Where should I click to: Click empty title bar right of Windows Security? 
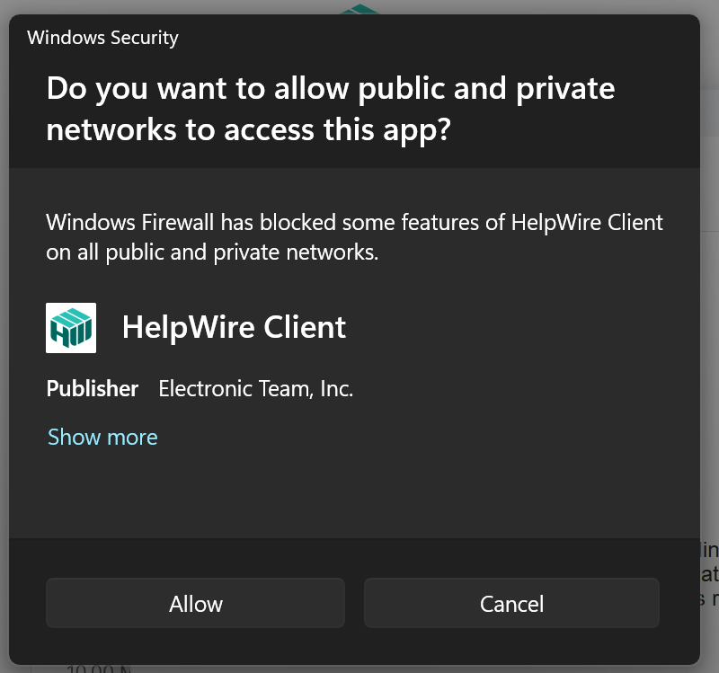pyautogui.click(x=449, y=38)
